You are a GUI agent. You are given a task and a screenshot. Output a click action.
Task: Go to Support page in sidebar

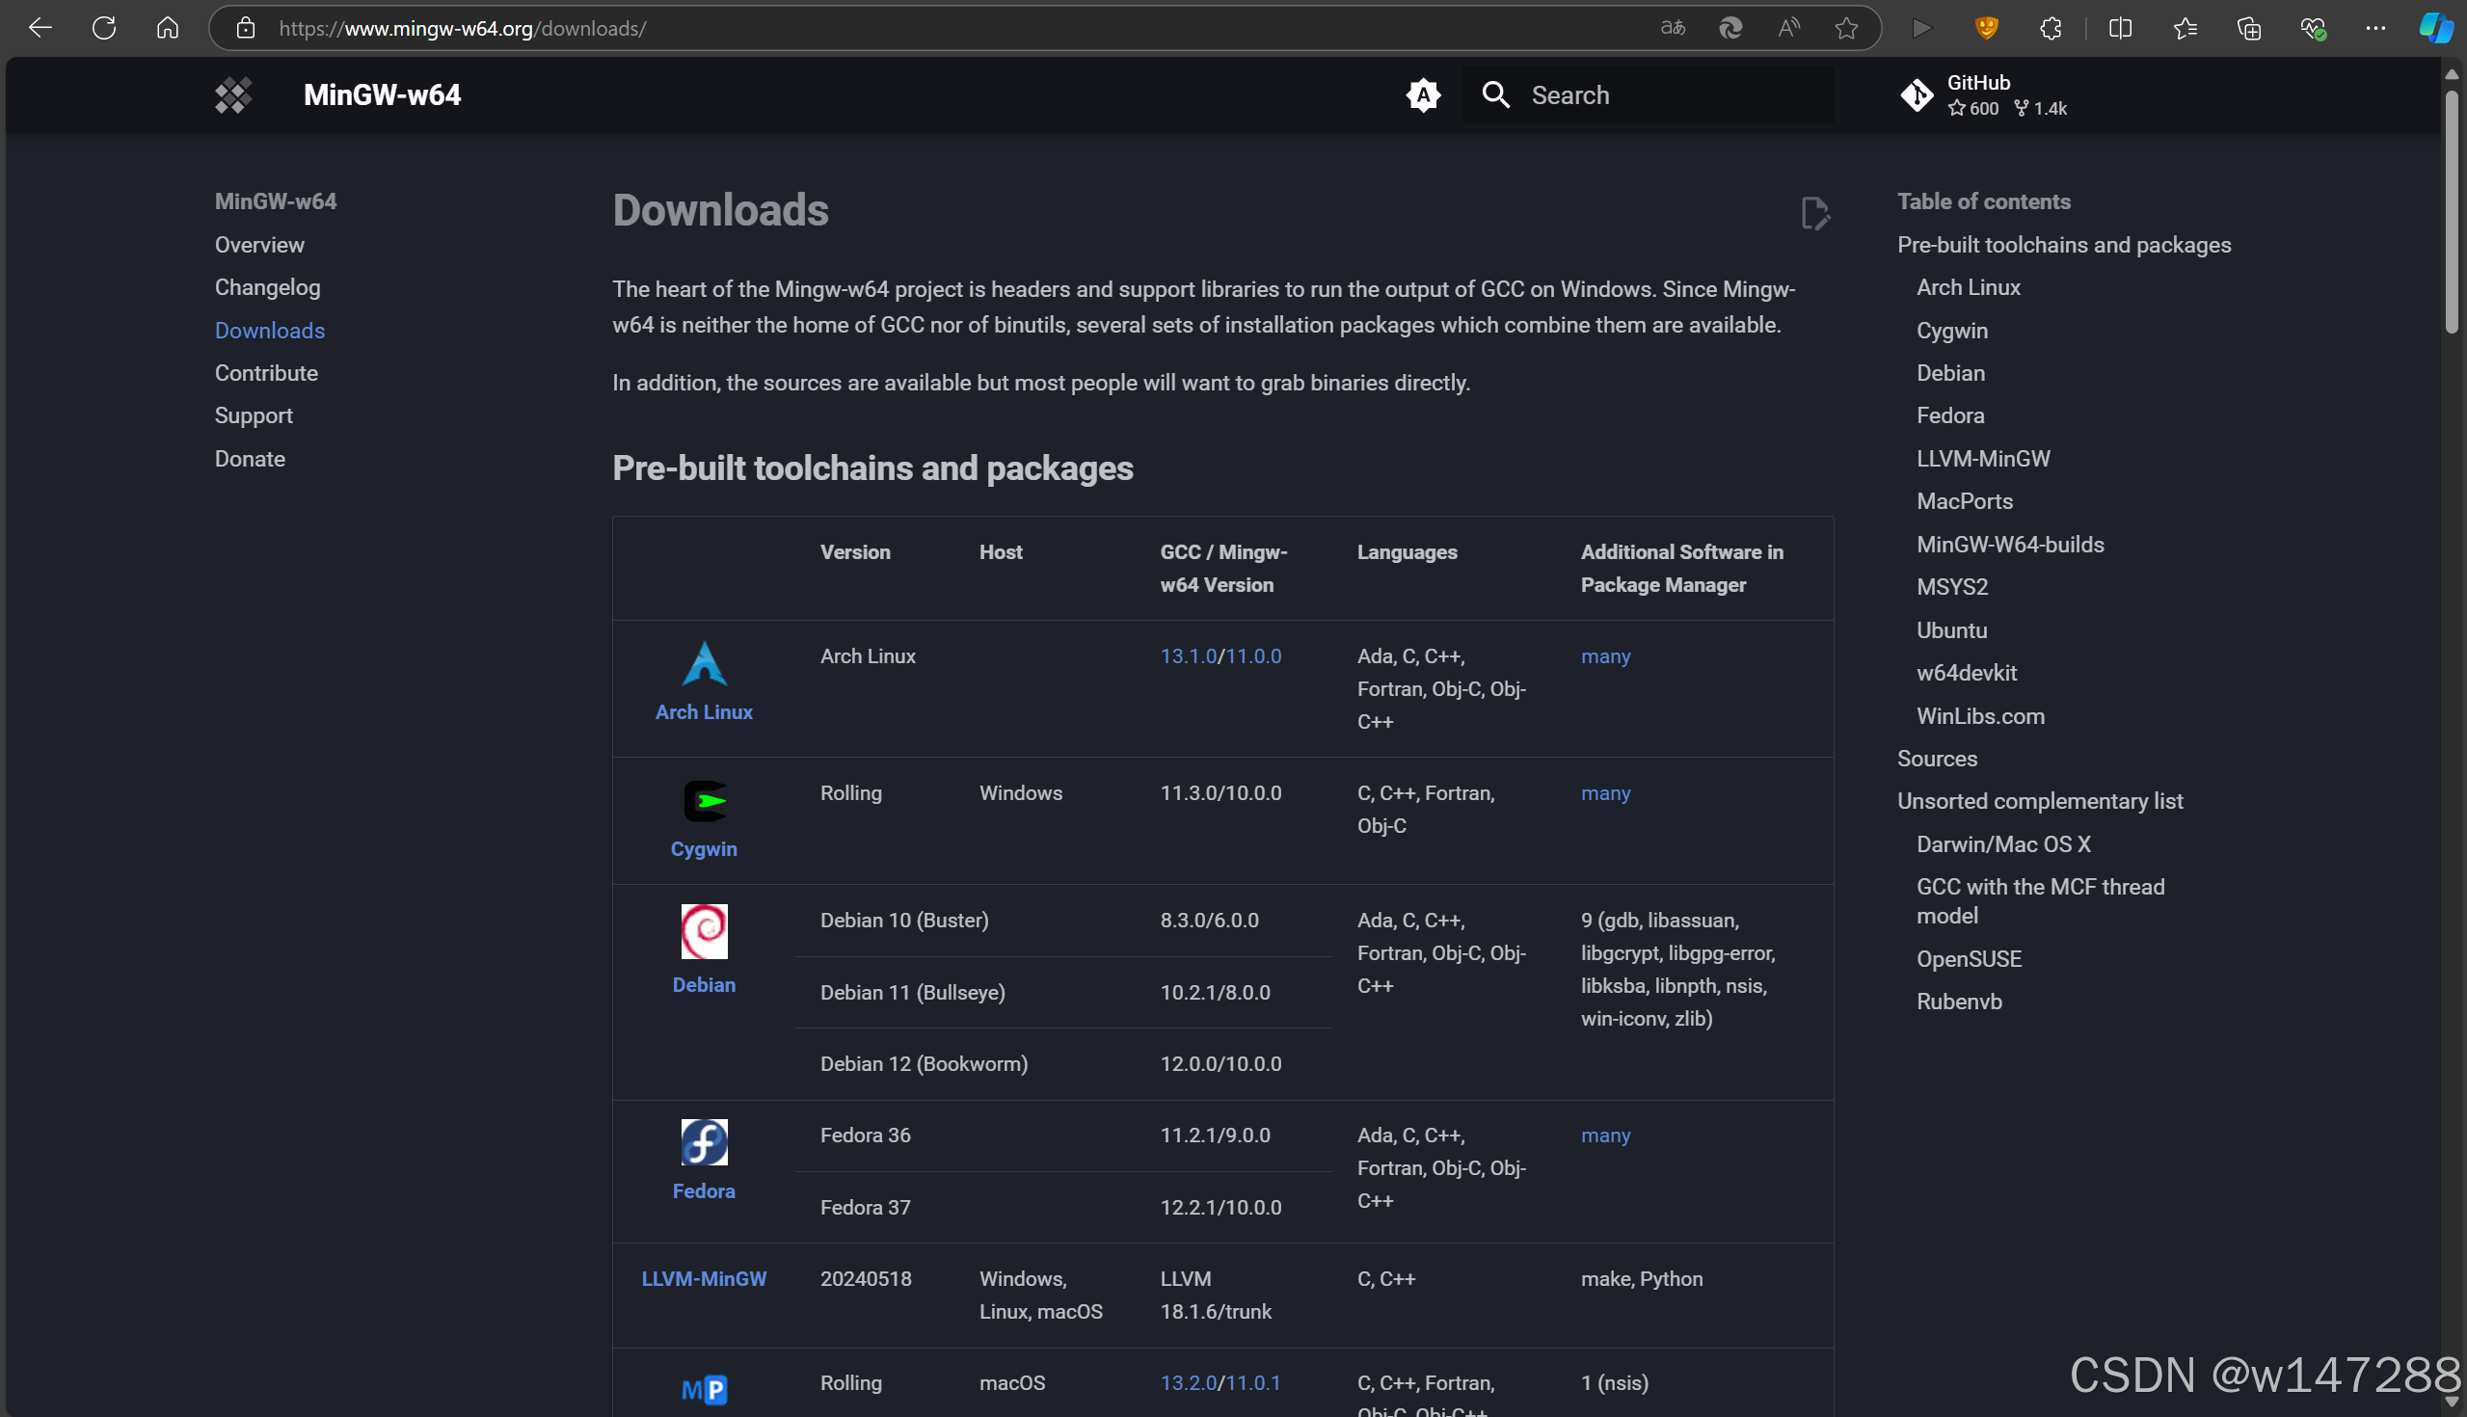[x=253, y=415]
